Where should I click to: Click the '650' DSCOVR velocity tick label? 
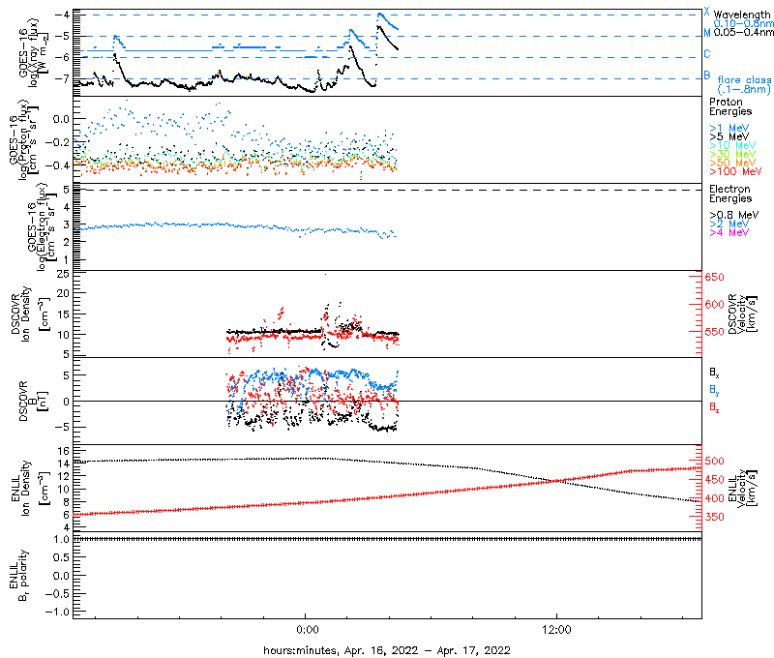(x=714, y=277)
